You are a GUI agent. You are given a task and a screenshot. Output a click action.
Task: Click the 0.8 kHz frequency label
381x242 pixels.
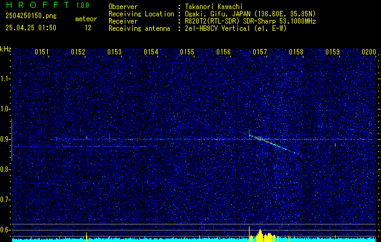[5, 169]
